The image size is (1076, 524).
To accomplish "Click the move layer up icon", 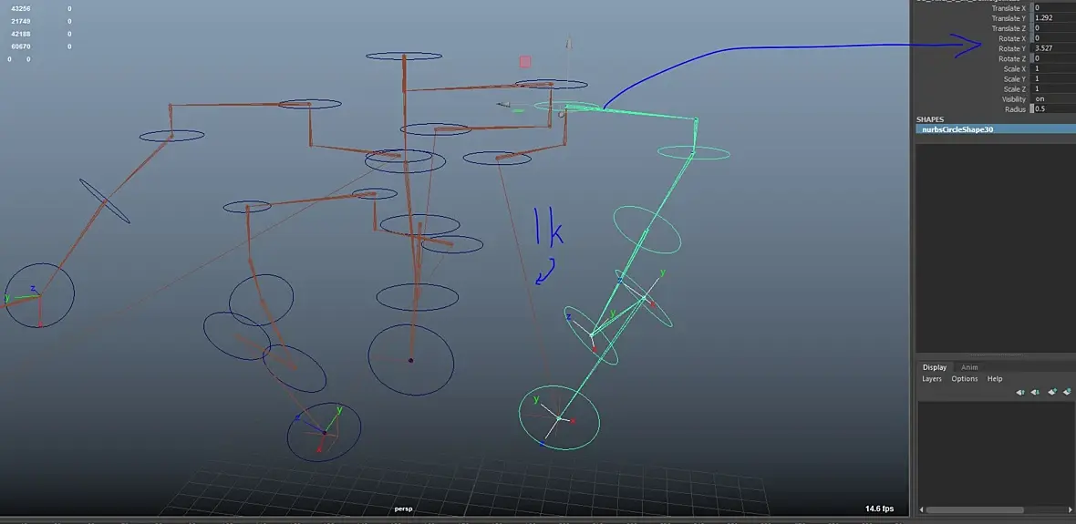I will (1020, 392).
